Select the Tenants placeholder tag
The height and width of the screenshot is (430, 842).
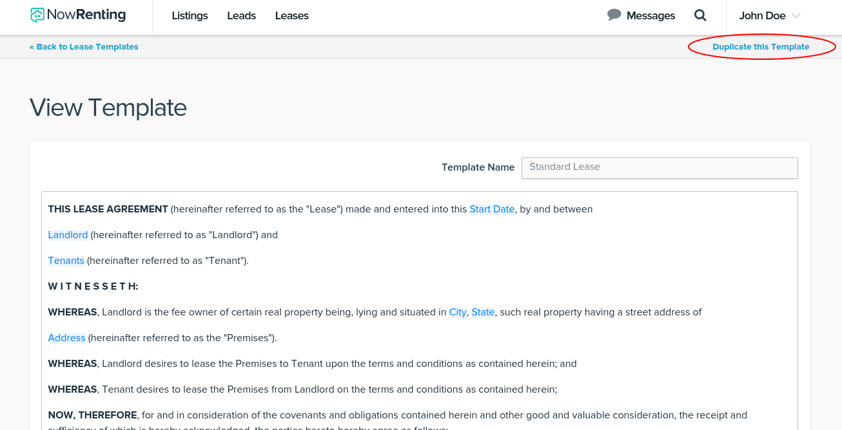(66, 261)
